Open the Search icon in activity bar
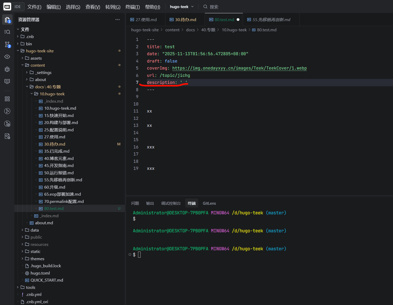 pos(7,32)
